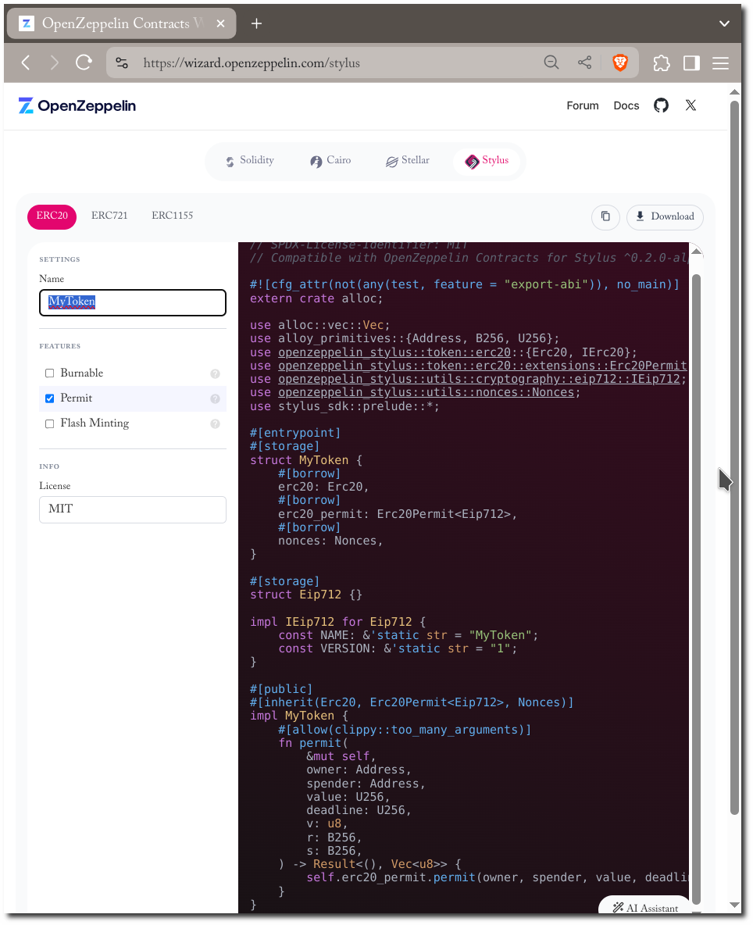Click the browser back arrow
Screen dimensions: 753x925
(26, 62)
